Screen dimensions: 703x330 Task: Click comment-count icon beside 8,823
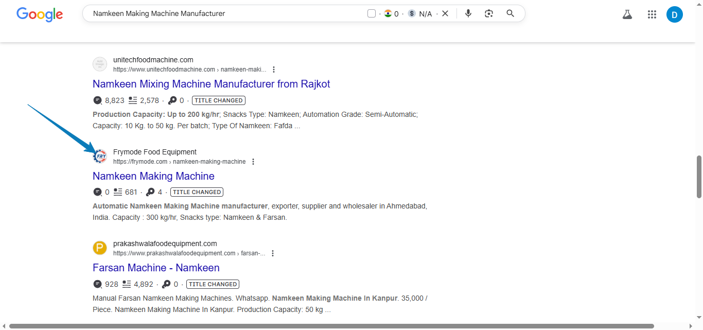(97, 100)
